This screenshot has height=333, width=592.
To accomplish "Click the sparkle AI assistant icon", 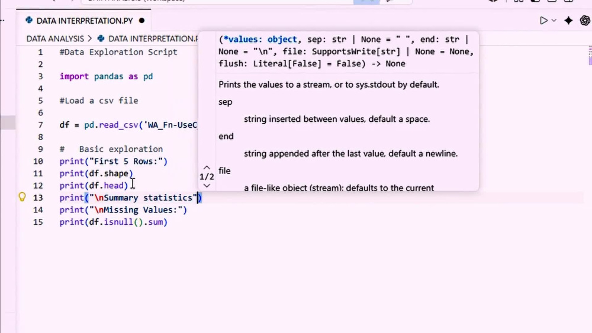I will (568, 21).
